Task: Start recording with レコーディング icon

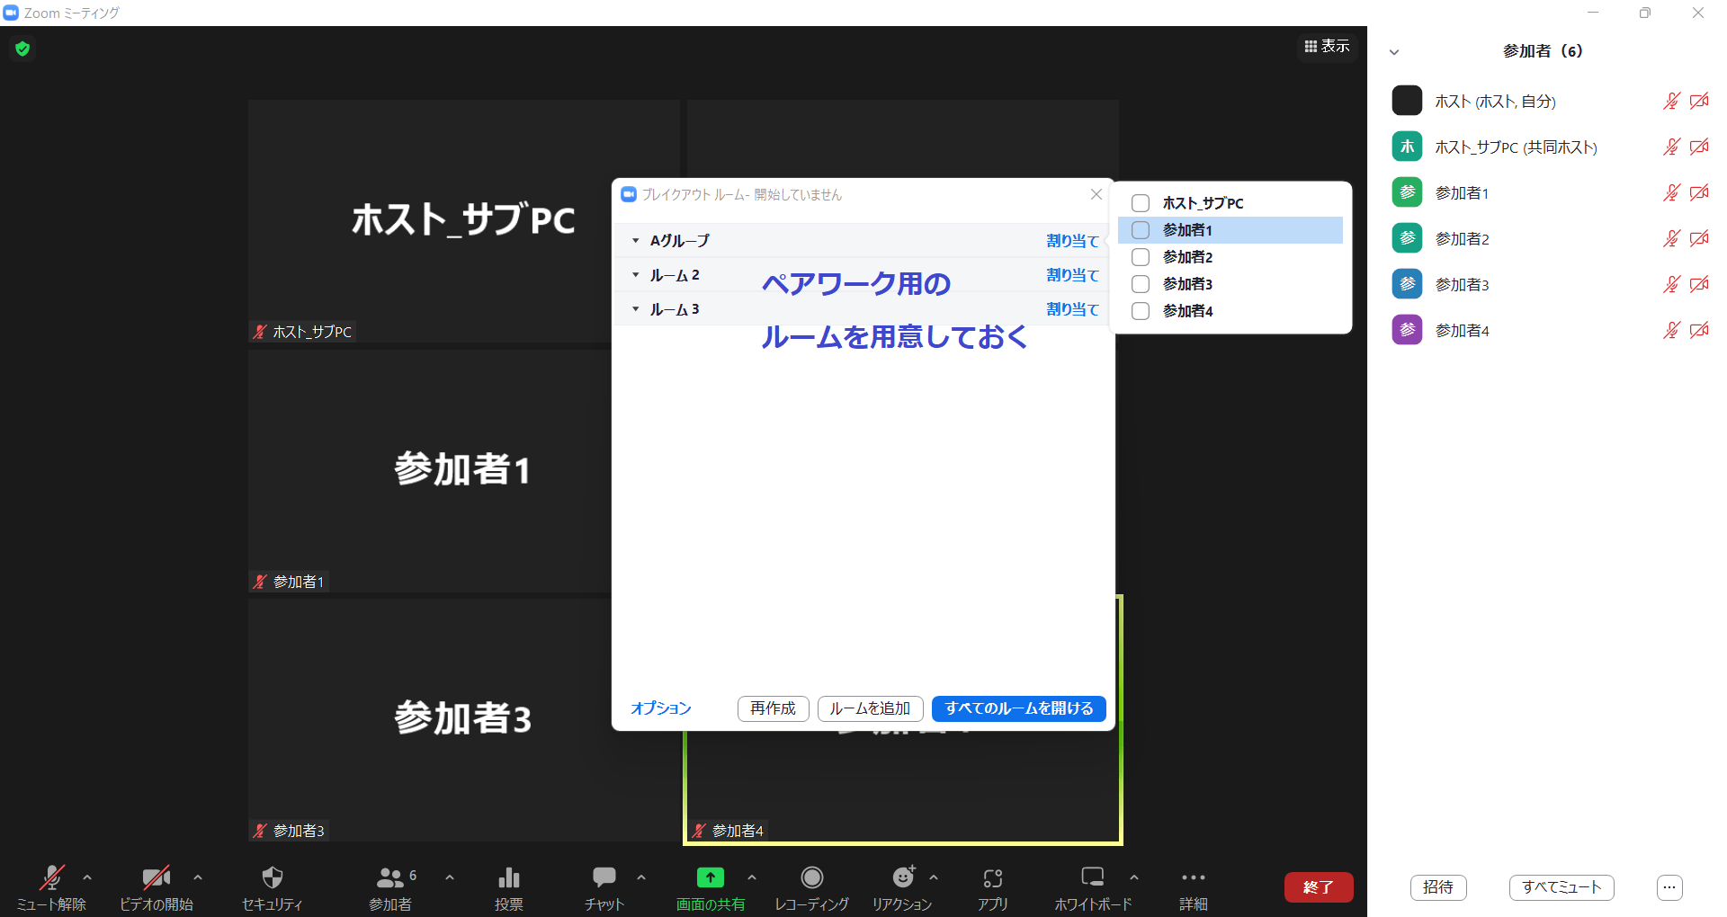Action: tap(811, 877)
